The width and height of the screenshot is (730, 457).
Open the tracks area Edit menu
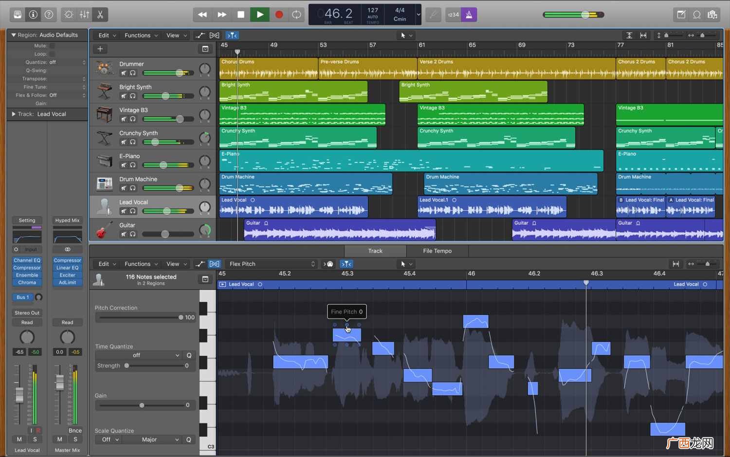[x=107, y=35]
